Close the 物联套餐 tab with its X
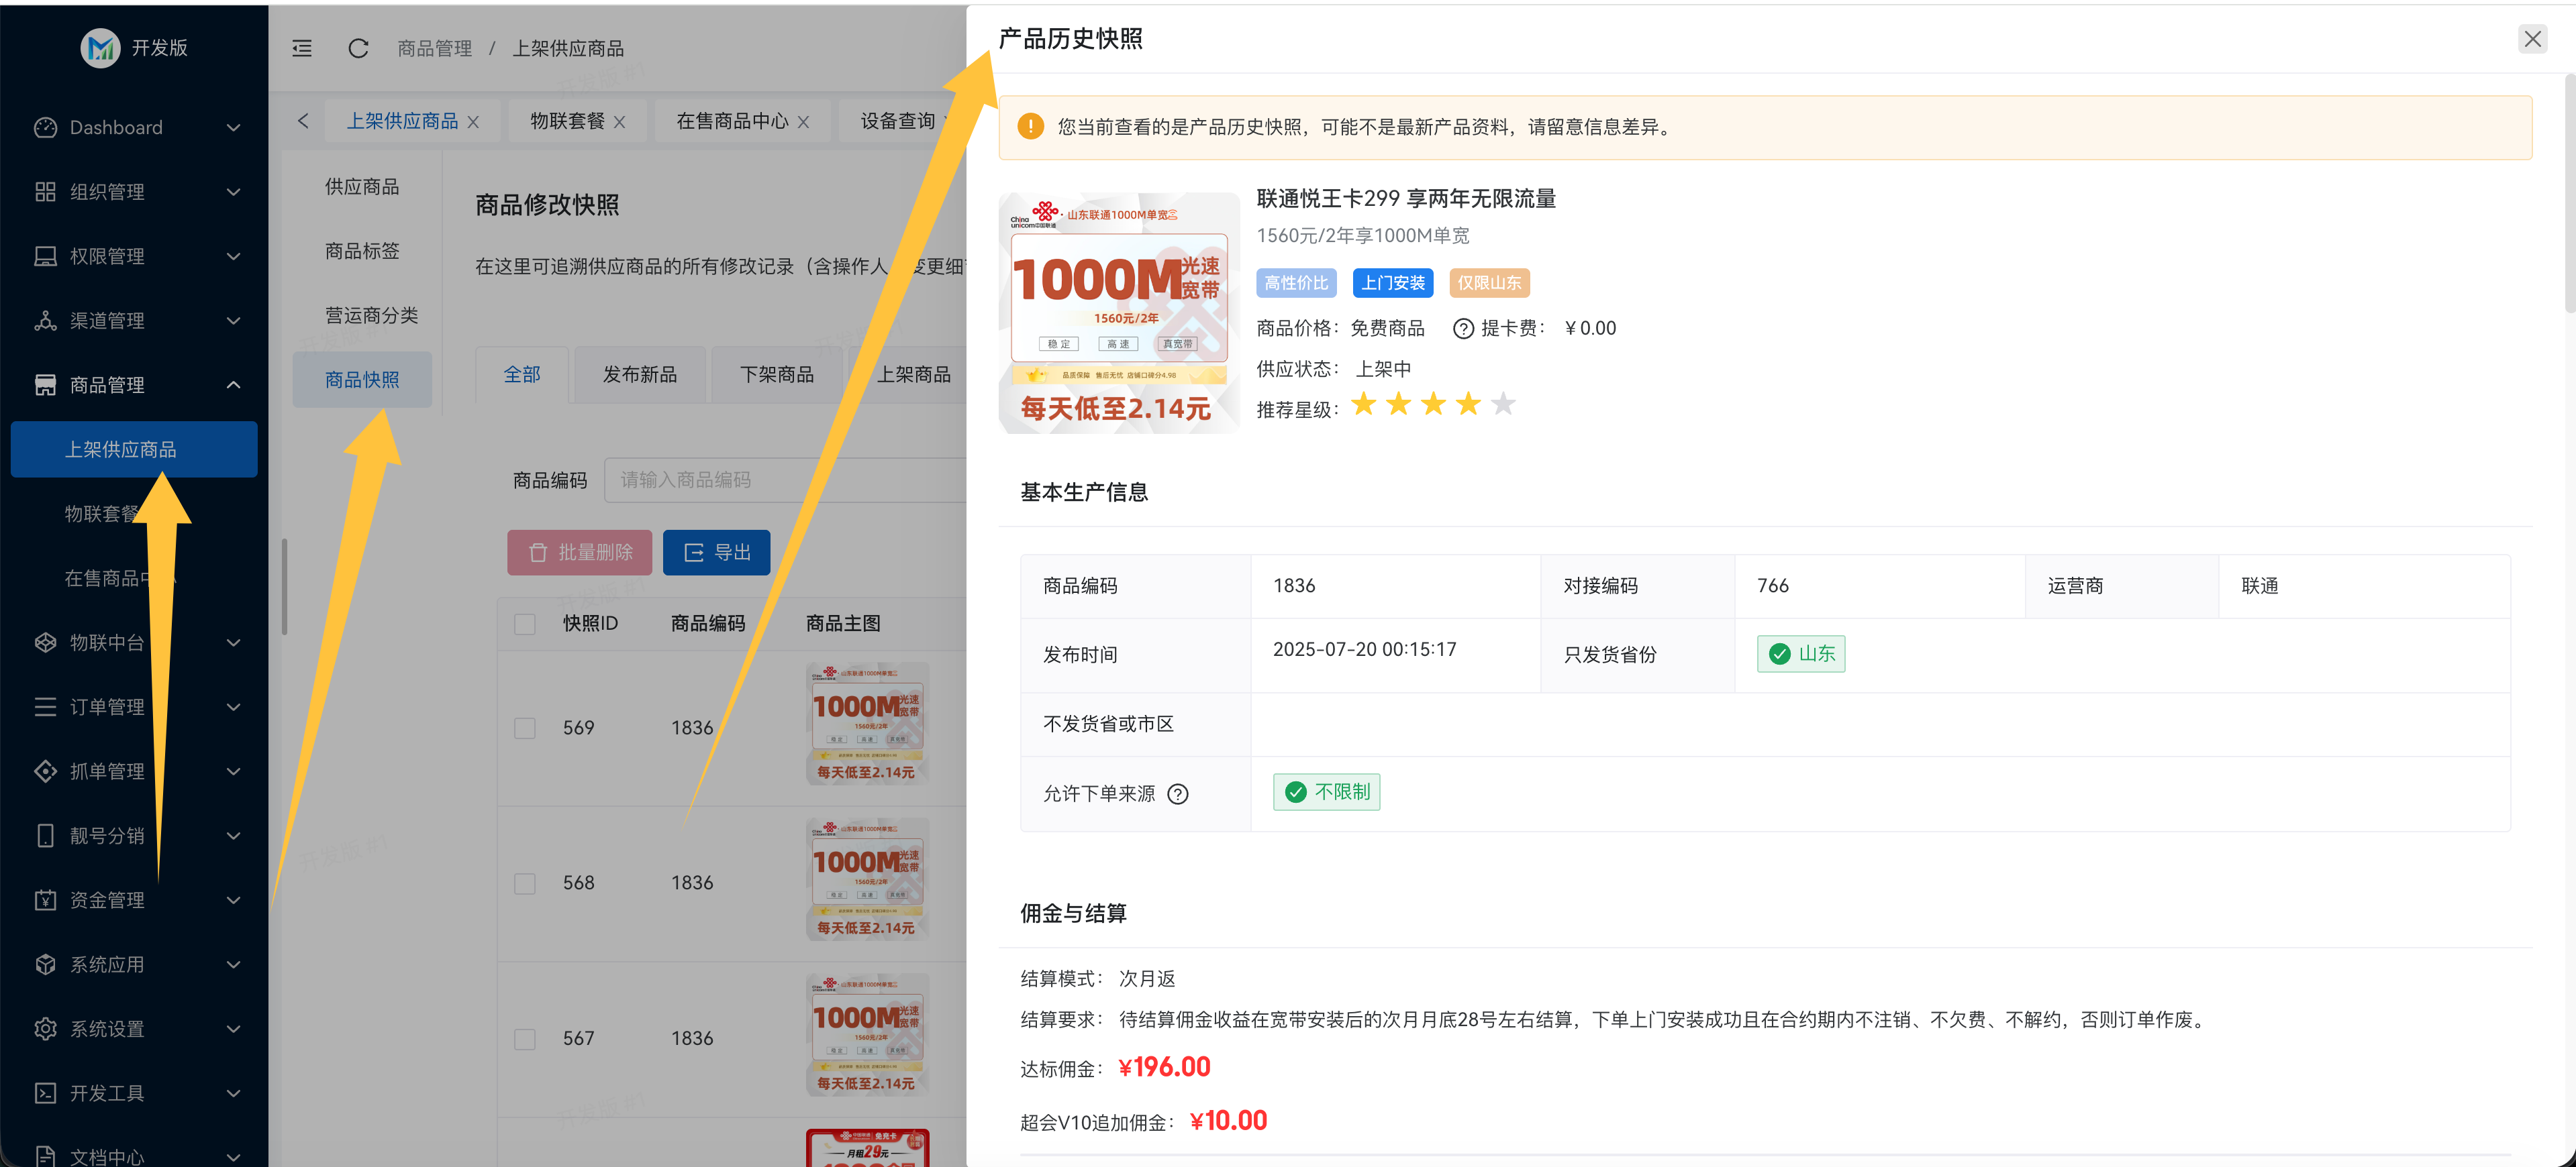Image resolution: width=2576 pixels, height=1167 pixels. pyautogui.click(x=620, y=122)
